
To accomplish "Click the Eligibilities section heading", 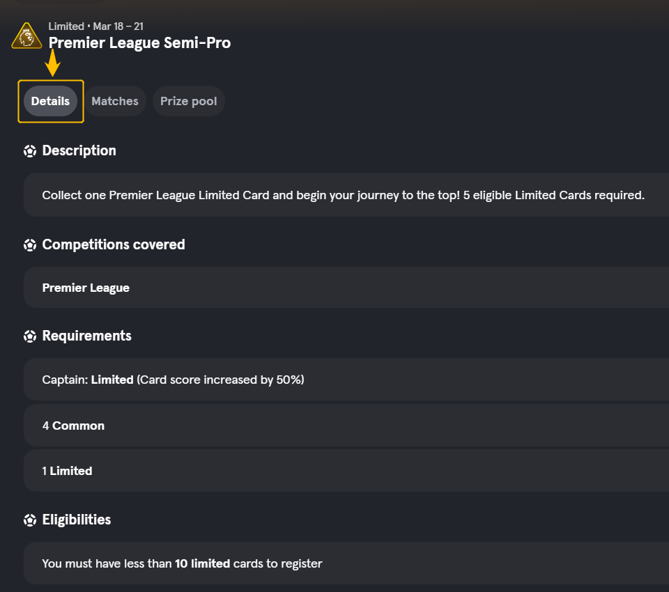I will coord(77,520).
